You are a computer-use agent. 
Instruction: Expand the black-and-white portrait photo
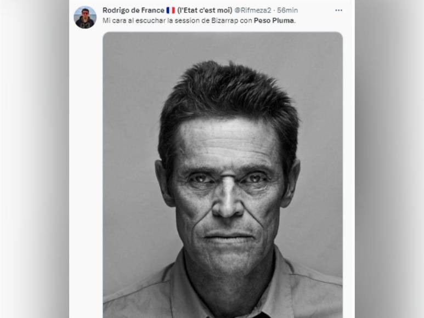click(223, 174)
